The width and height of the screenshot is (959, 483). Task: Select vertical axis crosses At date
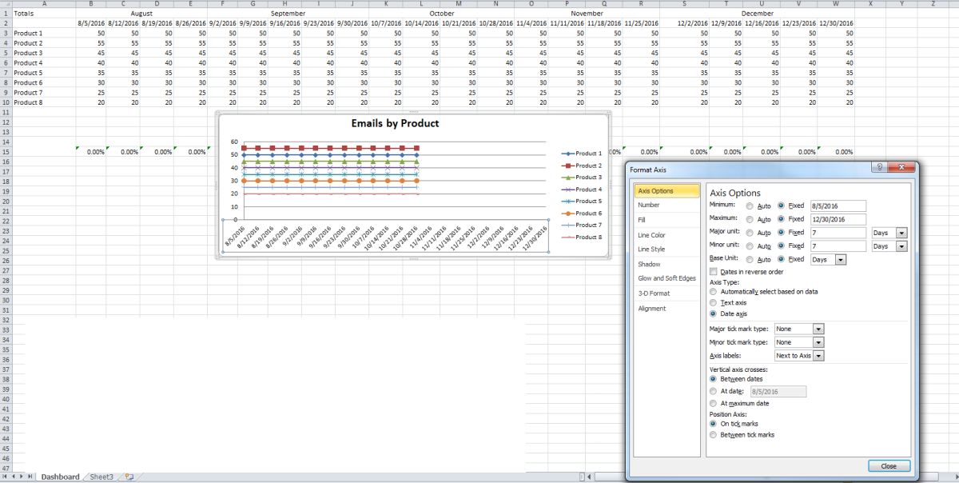[714, 392]
